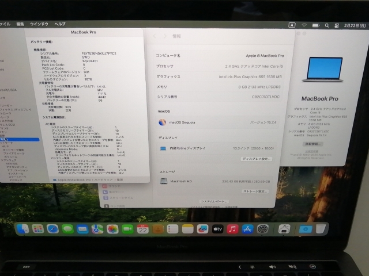Open the ウインドウ menu
The image size is (369, 276).
click(39, 24)
